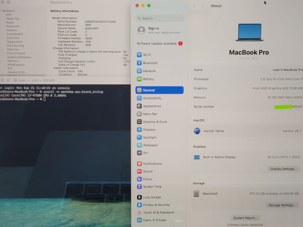303x227 pixels.
Task: Open the Software License Agreement link
Action: [245, 224]
